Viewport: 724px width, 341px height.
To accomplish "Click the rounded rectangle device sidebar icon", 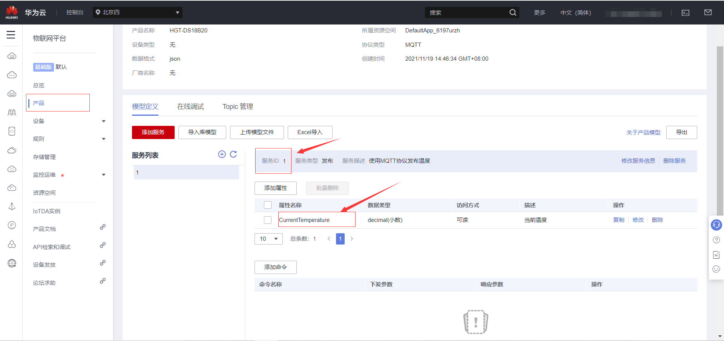I will (12, 131).
